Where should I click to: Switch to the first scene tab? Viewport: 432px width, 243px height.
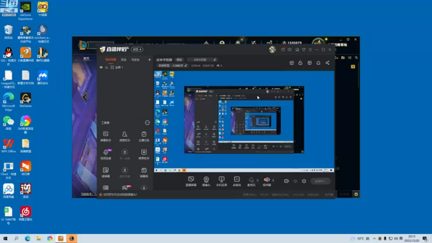pyautogui.click(x=111, y=59)
